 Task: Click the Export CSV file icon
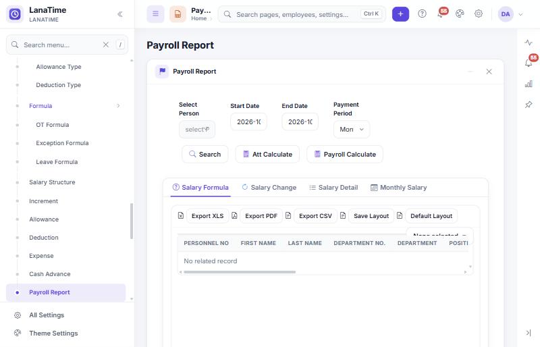click(288, 216)
